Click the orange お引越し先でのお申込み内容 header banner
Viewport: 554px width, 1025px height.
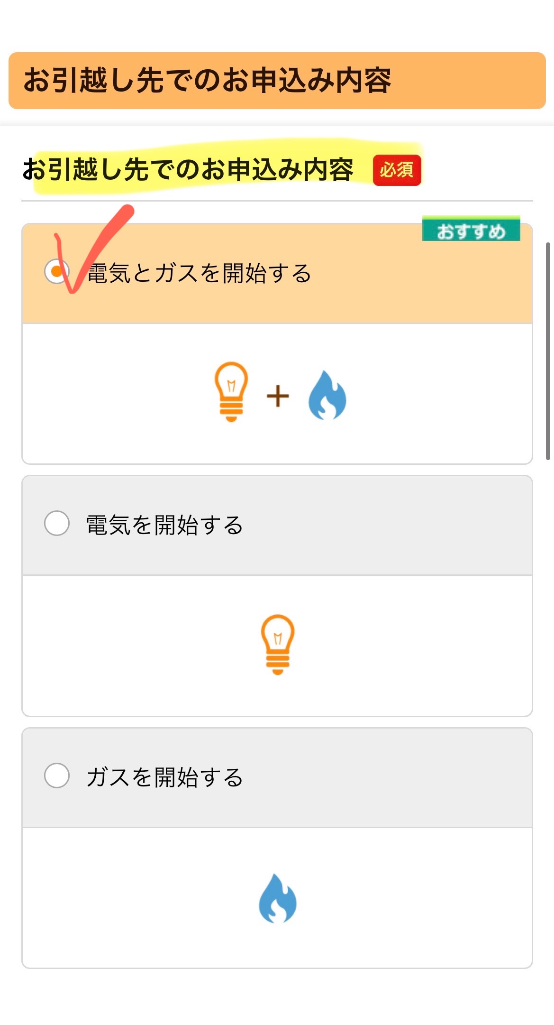coord(277,81)
